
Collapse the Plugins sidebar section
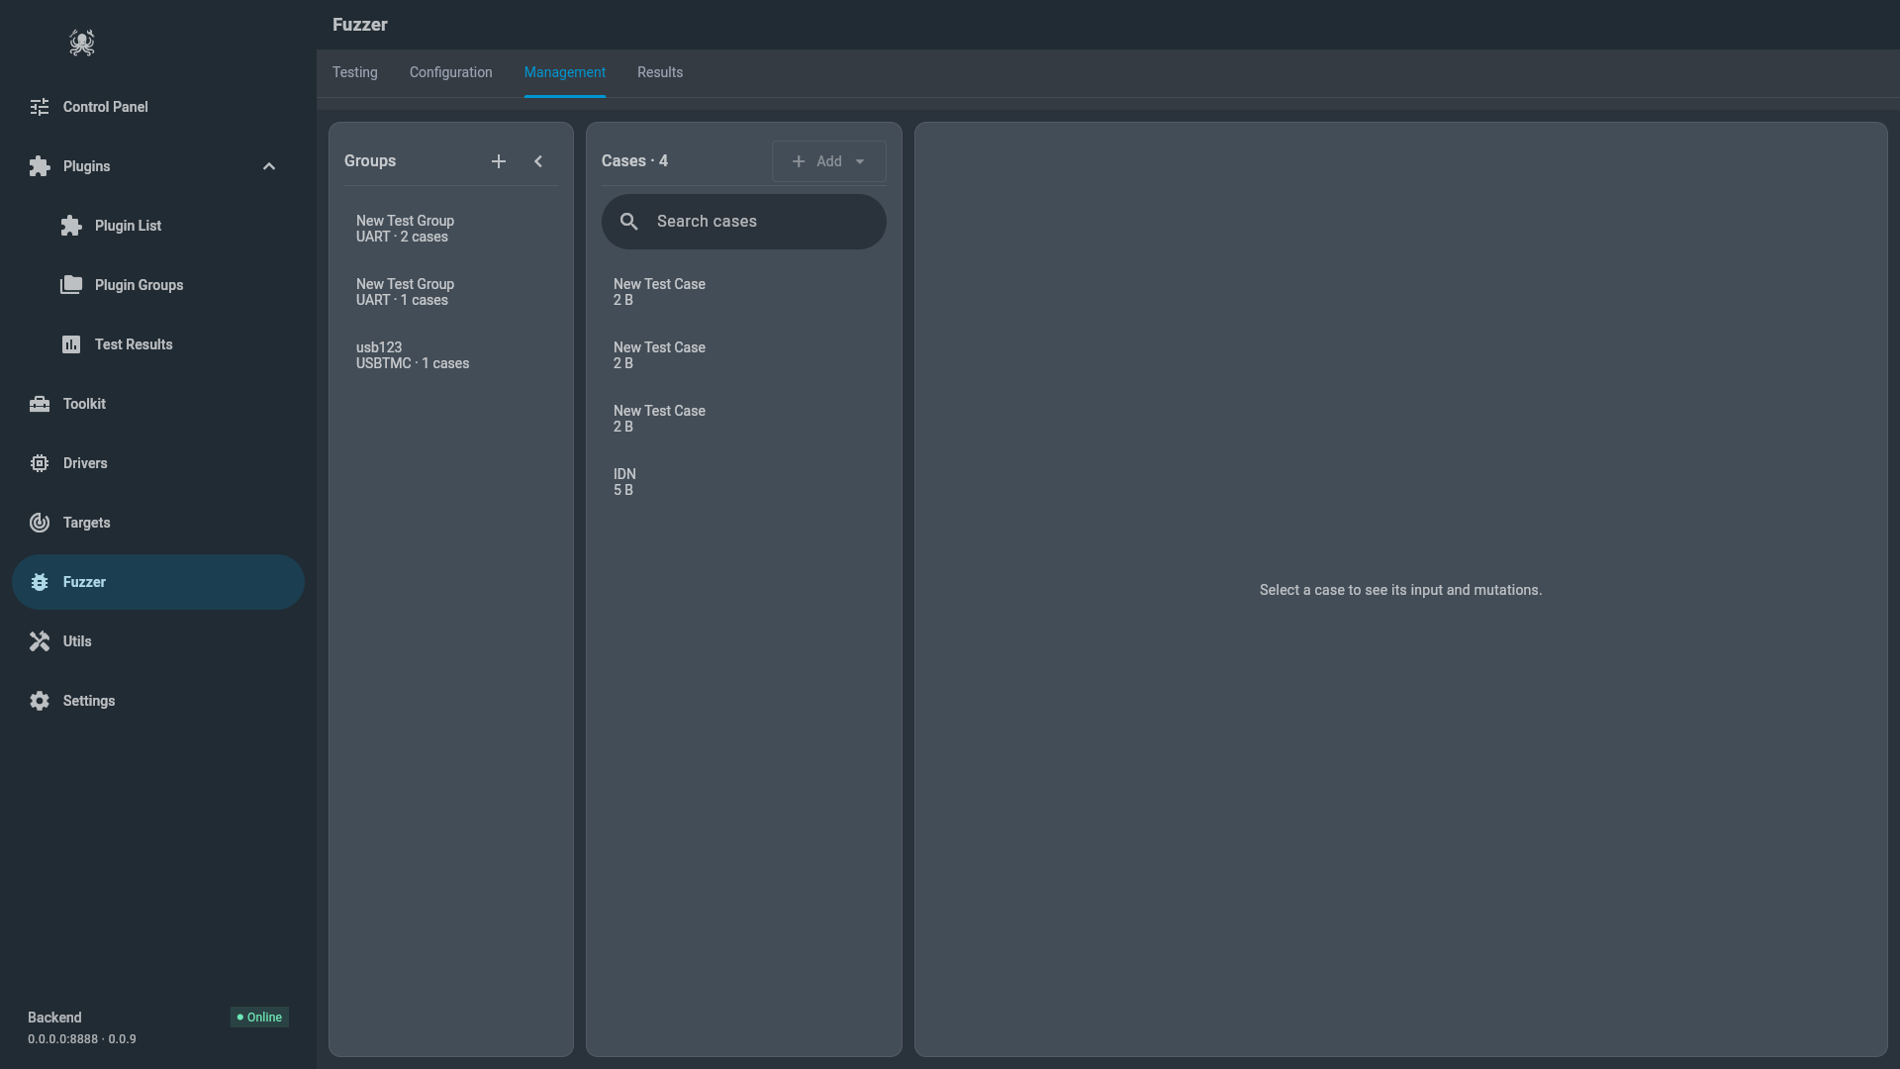tap(269, 166)
